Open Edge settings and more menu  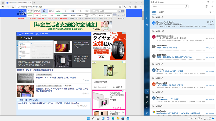141,7
